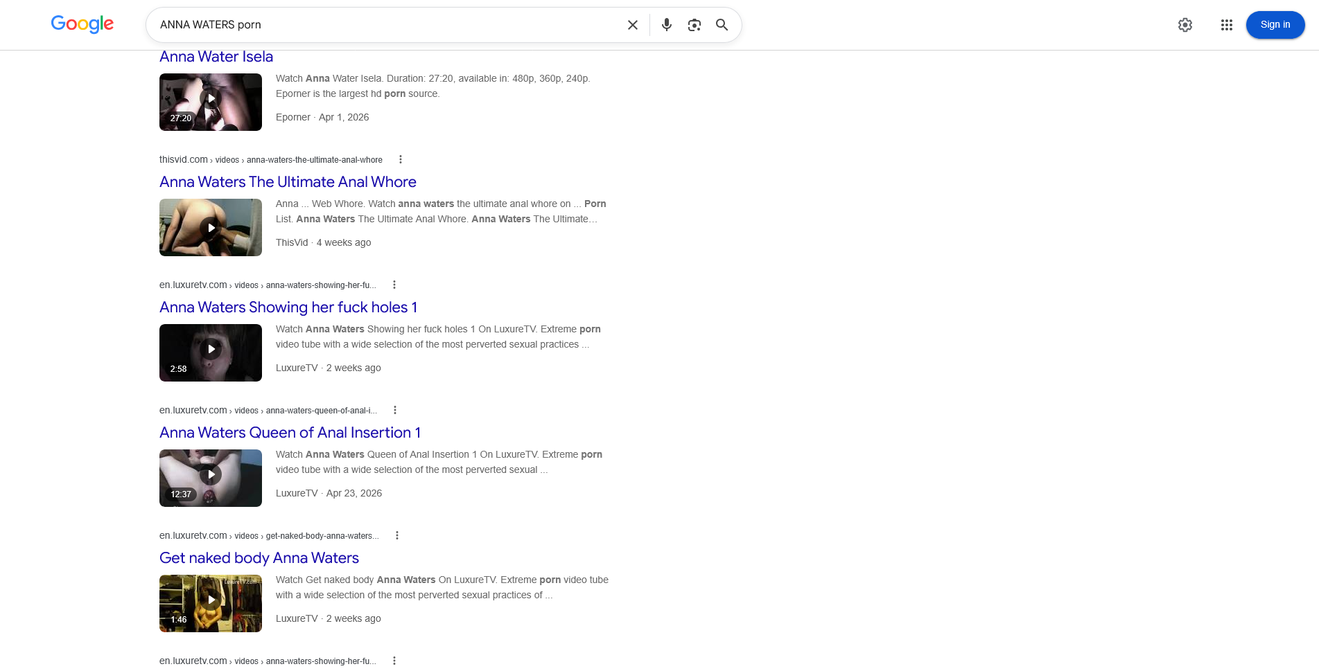The image size is (1319, 671).
Task: Start a voice search with the microphone
Action: tap(667, 25)
